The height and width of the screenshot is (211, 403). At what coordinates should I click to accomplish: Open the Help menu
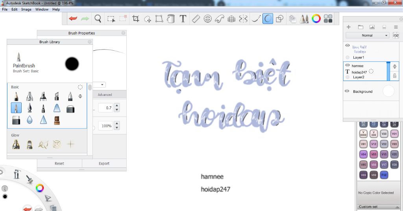pyautogui.click(x=56, y=9)
